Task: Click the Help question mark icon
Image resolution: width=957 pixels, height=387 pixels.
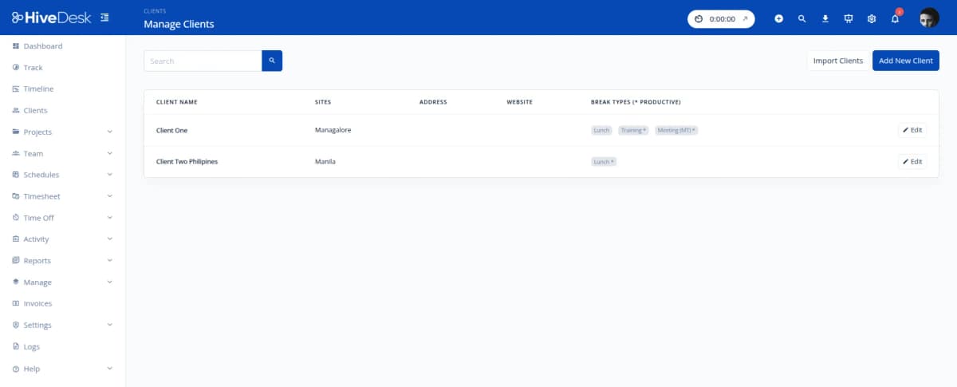Action: (x=16, y=369)
